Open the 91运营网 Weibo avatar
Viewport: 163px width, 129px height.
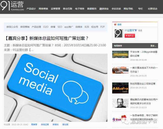(x=119, y=33)
